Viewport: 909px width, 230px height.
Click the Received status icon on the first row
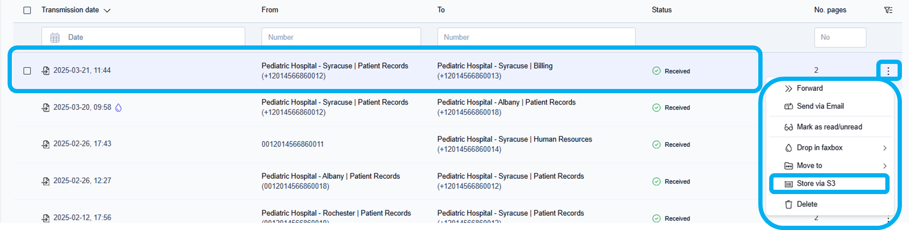click(656, 71)
